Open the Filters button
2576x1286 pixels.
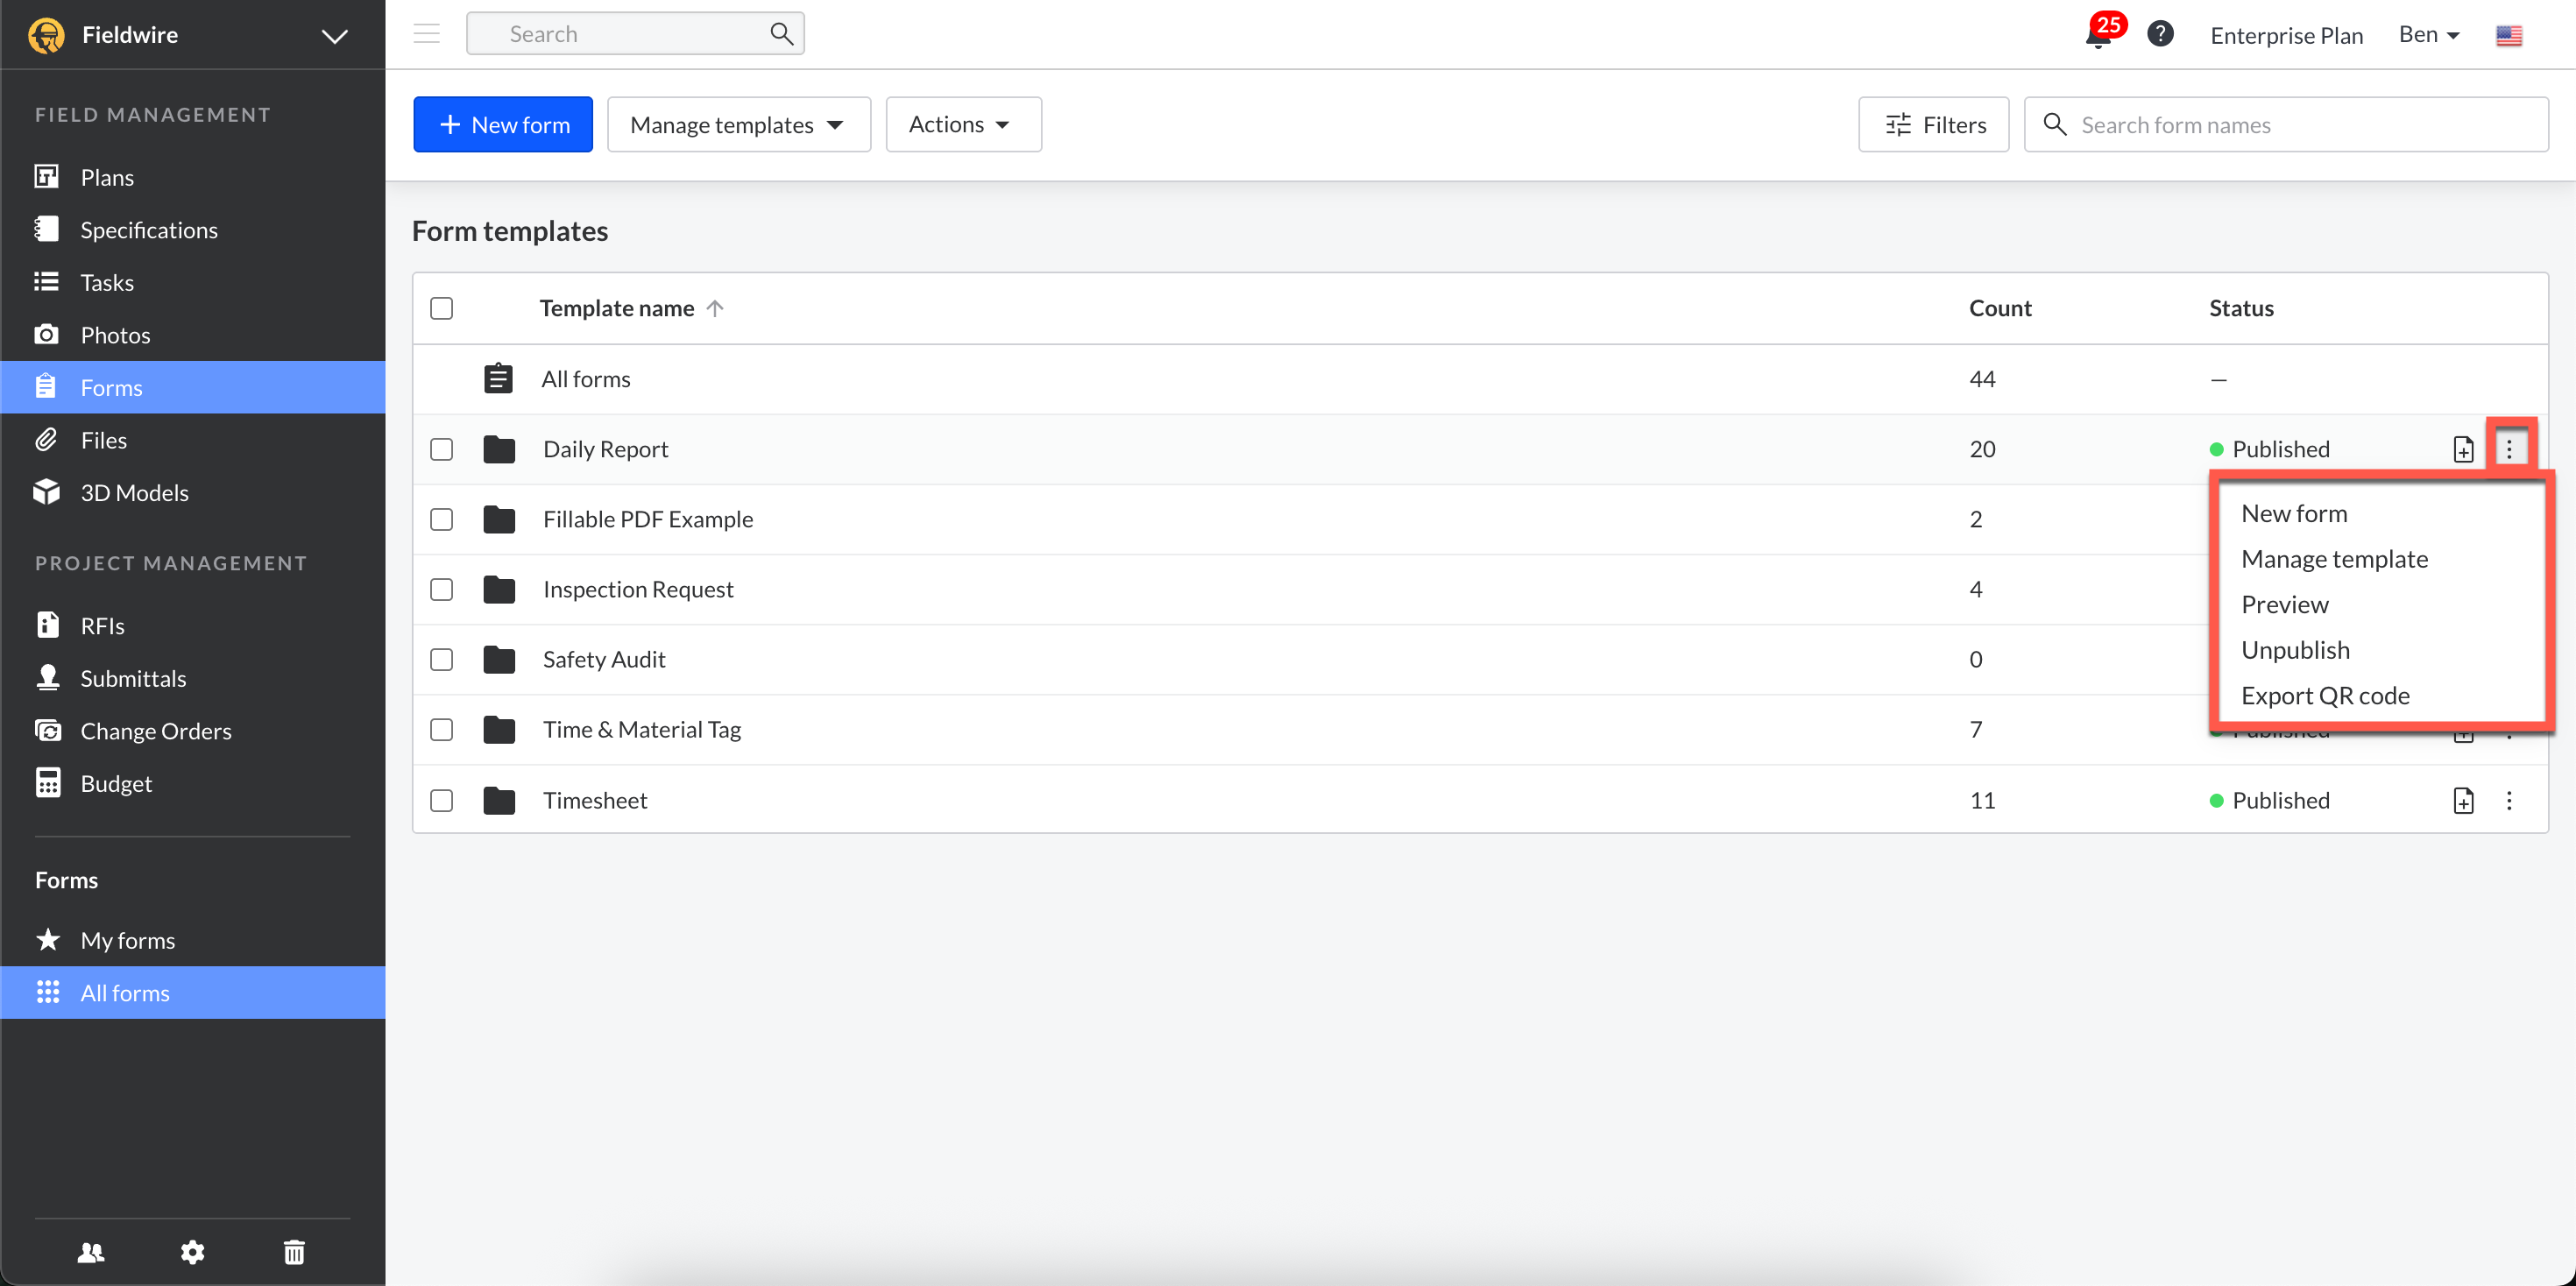click(1933, 124)
